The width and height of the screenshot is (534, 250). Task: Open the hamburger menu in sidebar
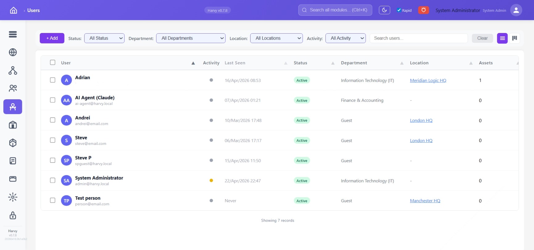point(13,34)
